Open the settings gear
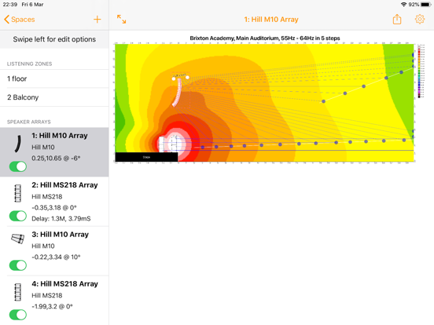Image resolution: width=434 pixels, height=325 pixels. coord(420,19)
